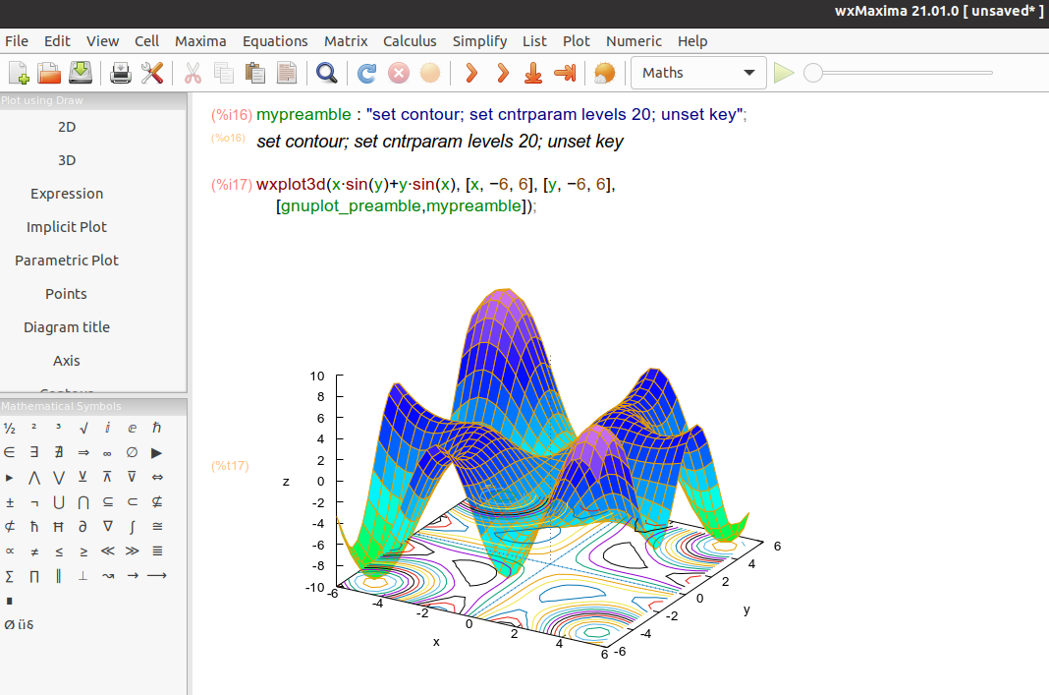The height and width of the screenshot is (695, 1049).
Task: Interrupt the current evaluation
Action: [396, 72]
